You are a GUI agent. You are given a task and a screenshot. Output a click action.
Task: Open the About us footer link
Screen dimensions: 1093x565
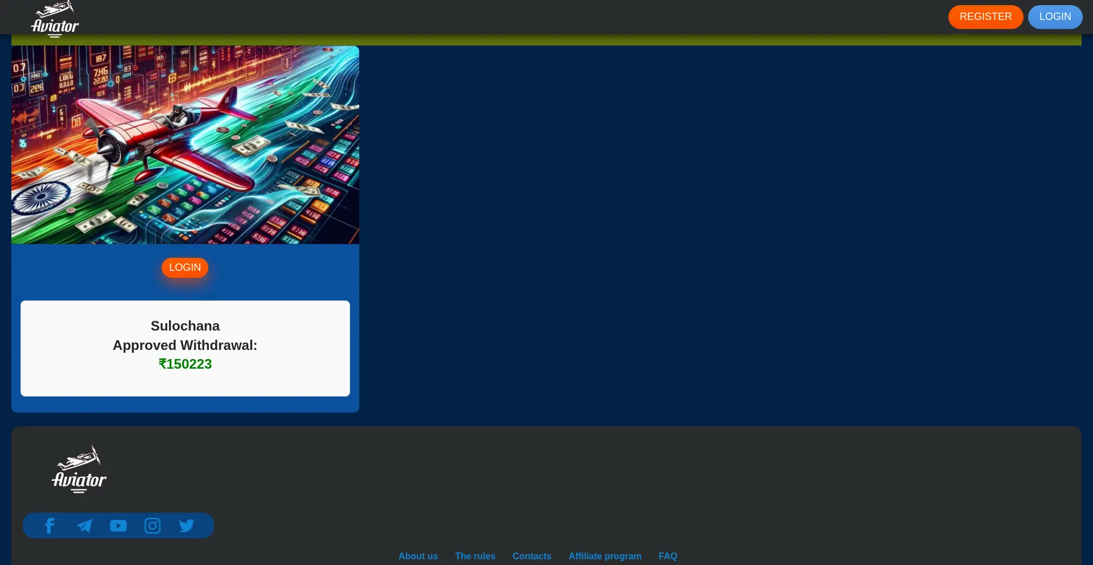[x=418, y=556]
